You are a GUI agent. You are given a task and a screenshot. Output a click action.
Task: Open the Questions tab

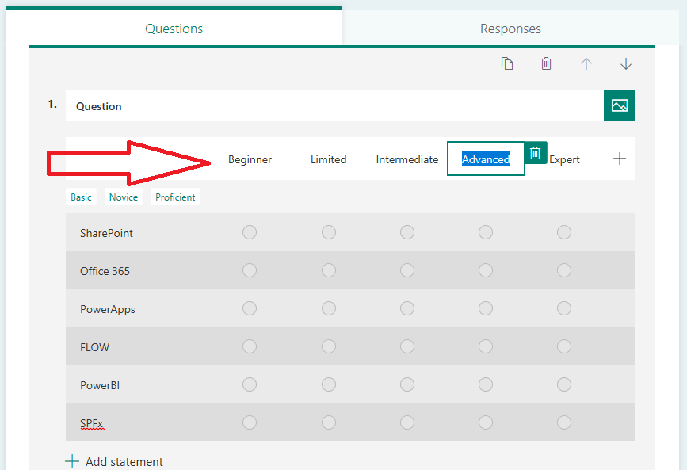(174, 29)
